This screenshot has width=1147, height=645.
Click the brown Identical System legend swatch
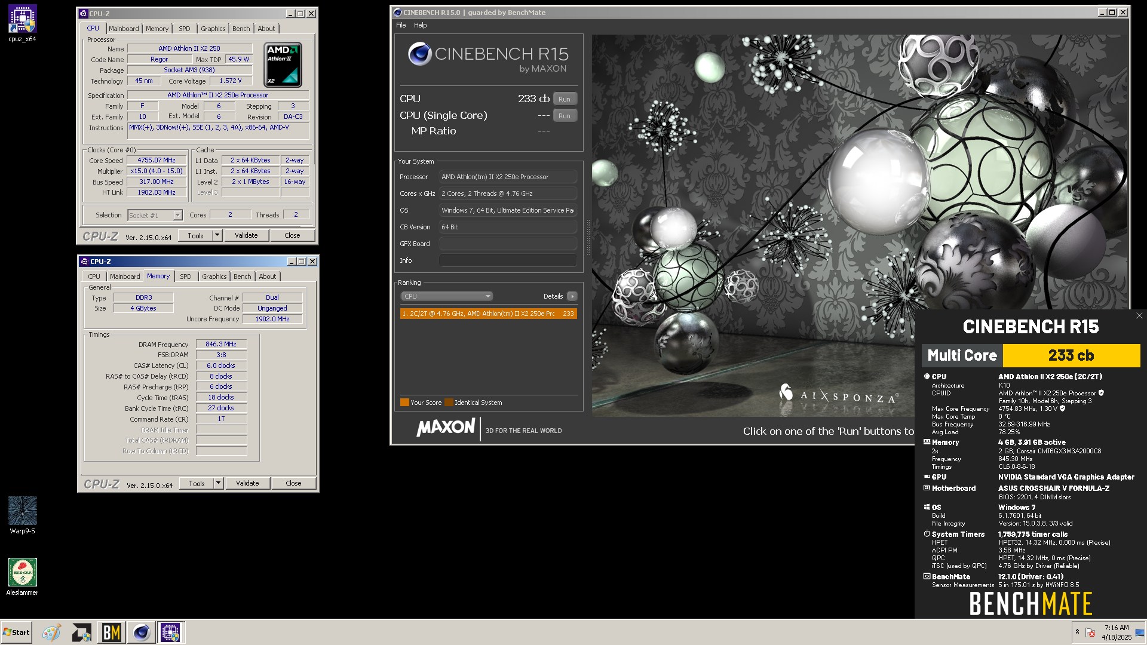pyautogui.click(x=449, y=403)
